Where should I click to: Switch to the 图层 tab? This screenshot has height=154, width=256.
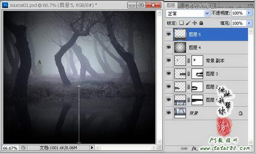(x=171, y=5)
